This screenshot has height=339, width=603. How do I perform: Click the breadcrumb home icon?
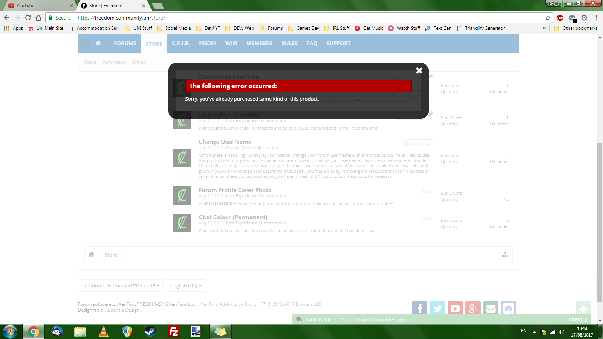coord(91,255)
